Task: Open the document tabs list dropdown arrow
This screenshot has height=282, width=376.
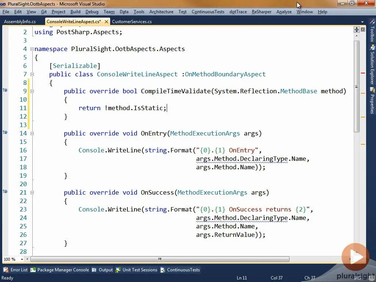Action: click(362, 22)
